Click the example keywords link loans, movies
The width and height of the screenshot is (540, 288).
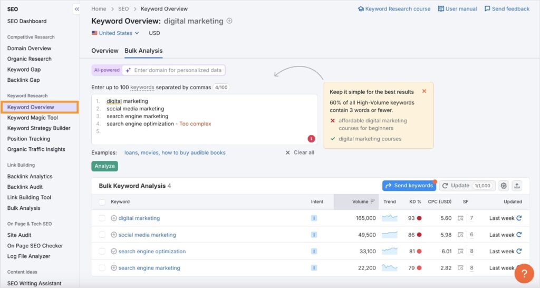175,152
